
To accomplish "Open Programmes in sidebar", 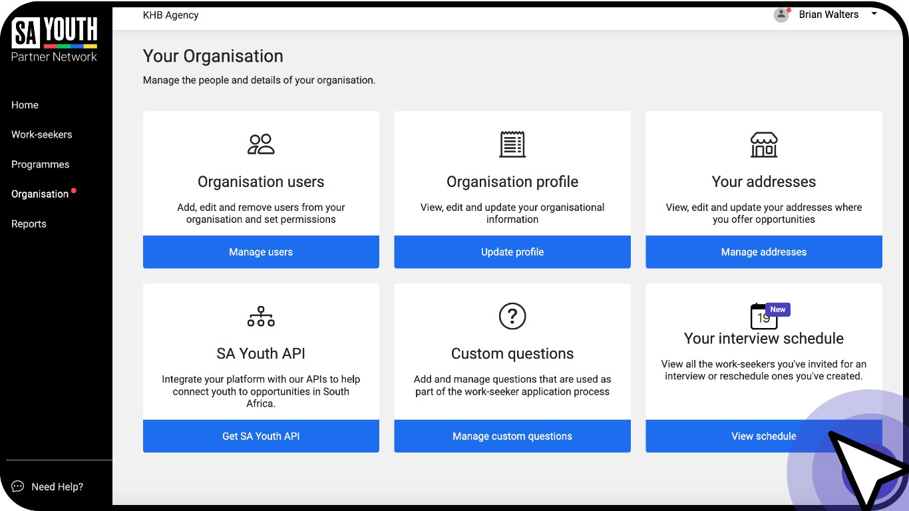I will tap(40, 164).
